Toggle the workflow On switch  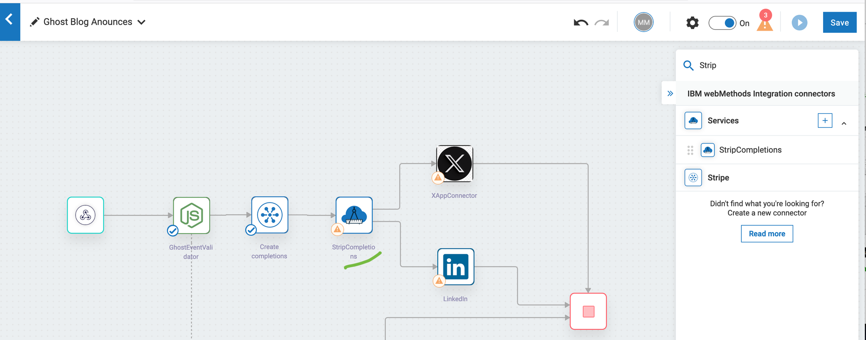click(722, 23)
